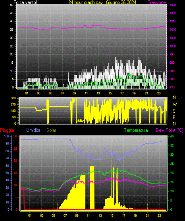Click wind speed axis value '45'
Image resolution: width=185 pixels, height=221 pixels.
click(x=12, y=13)
